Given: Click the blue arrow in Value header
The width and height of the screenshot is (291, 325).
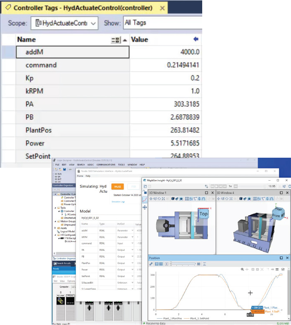Looking at the screenshot, I should (x=196, y=39).
